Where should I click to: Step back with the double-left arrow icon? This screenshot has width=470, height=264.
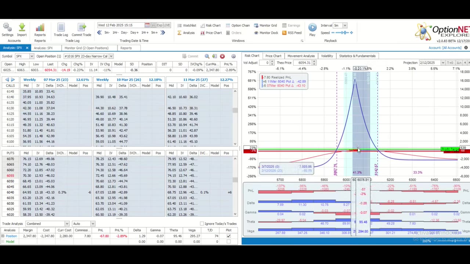click(99, 33)
